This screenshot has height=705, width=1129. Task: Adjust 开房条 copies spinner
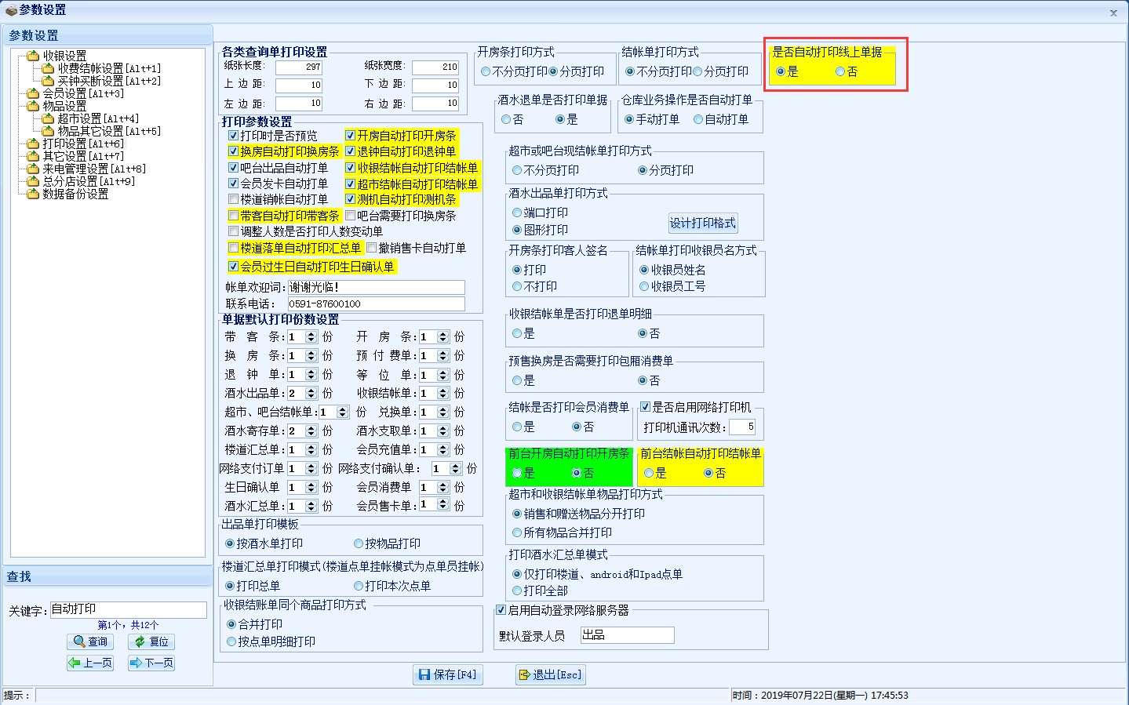(442, 336)
